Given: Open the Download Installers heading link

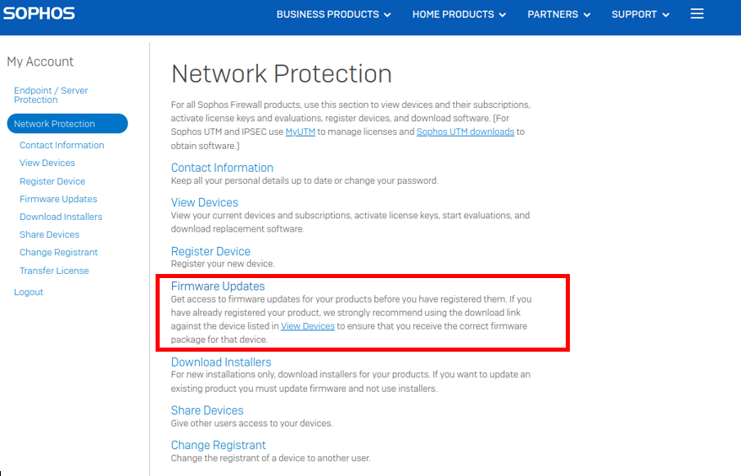Looking at the screenshot, I should 221,362.
